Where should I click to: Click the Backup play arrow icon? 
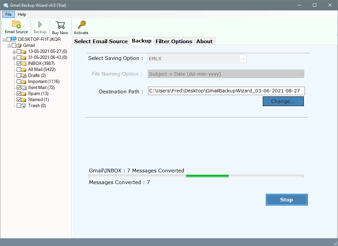tap(40, 24)
